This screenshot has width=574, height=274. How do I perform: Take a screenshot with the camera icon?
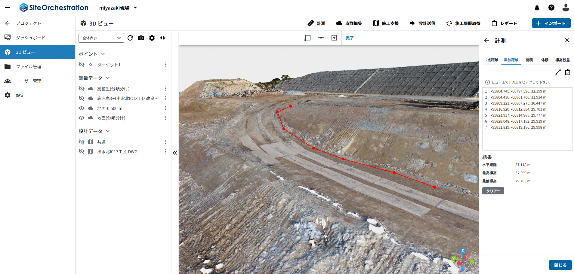pyautogui.click(x=141, y=38)
